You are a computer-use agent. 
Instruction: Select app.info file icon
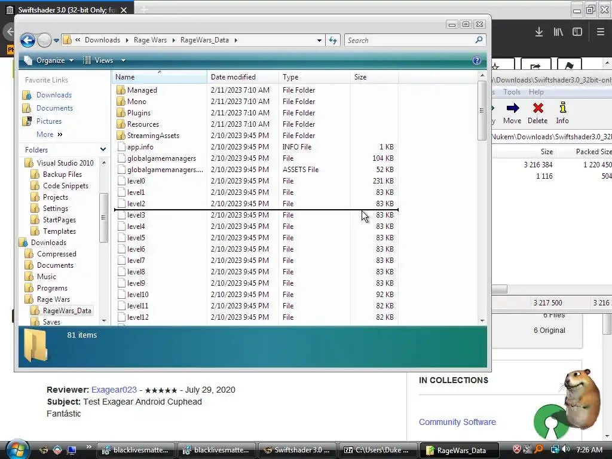[121, 147]
